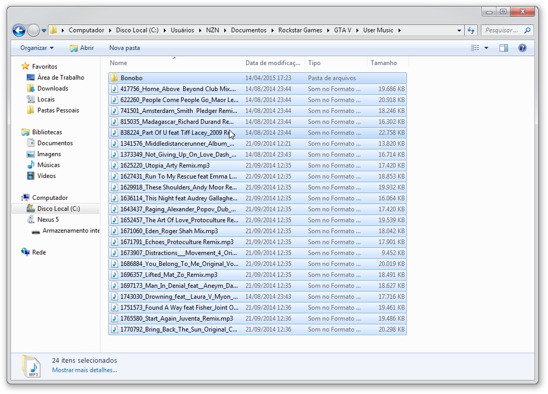The height and width of the screenshot is (394, 548).
Task: Expand the arrow after User Music breadcrumb
Action: (399, 30)
